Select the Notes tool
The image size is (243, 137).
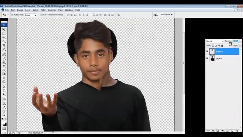(x=4, y=103)
